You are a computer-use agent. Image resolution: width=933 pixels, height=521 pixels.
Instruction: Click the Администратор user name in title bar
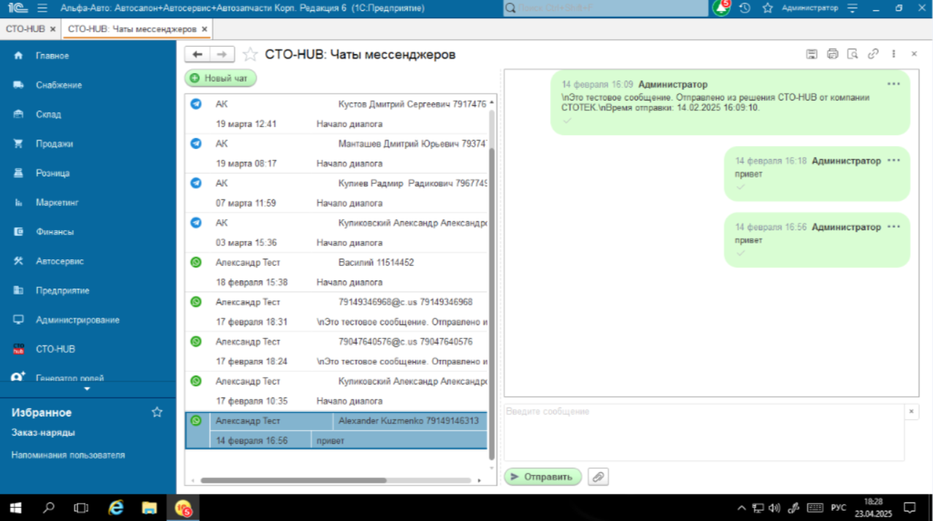809,8
